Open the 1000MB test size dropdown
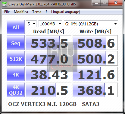Image resolution: width=125 pixels, height=114 pixels. coord(50,24)
